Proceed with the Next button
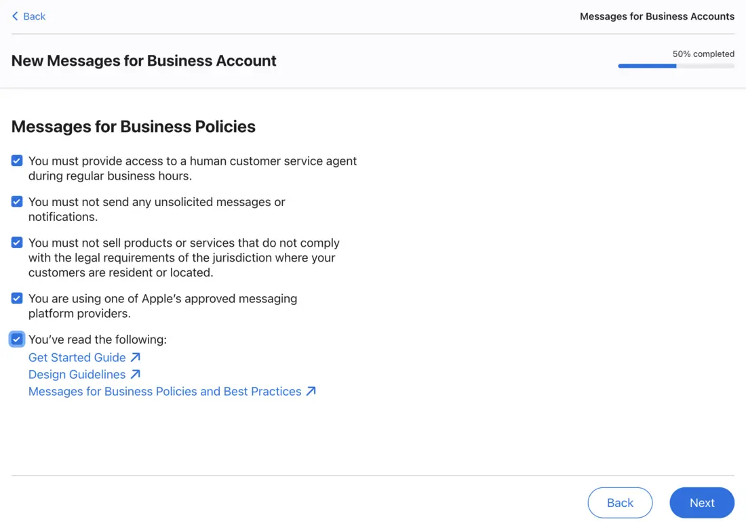Viewport: 746px width, 532px height. point(702,503)
